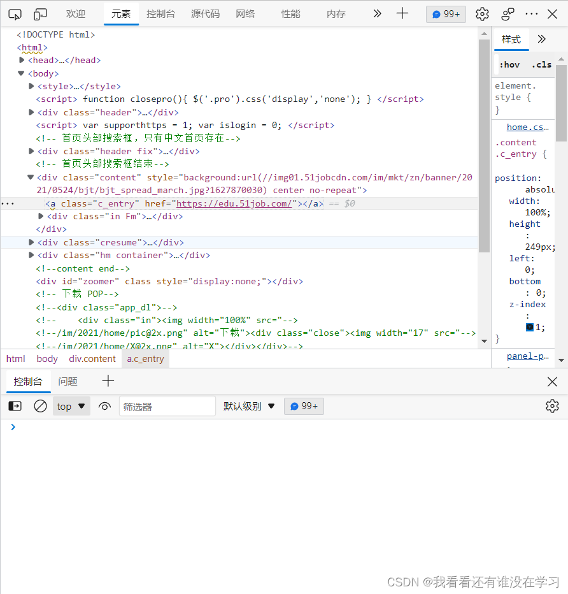Expand the style element node
Image resolution: width=568 pixels, height=594 pixels.
point(32,86)
